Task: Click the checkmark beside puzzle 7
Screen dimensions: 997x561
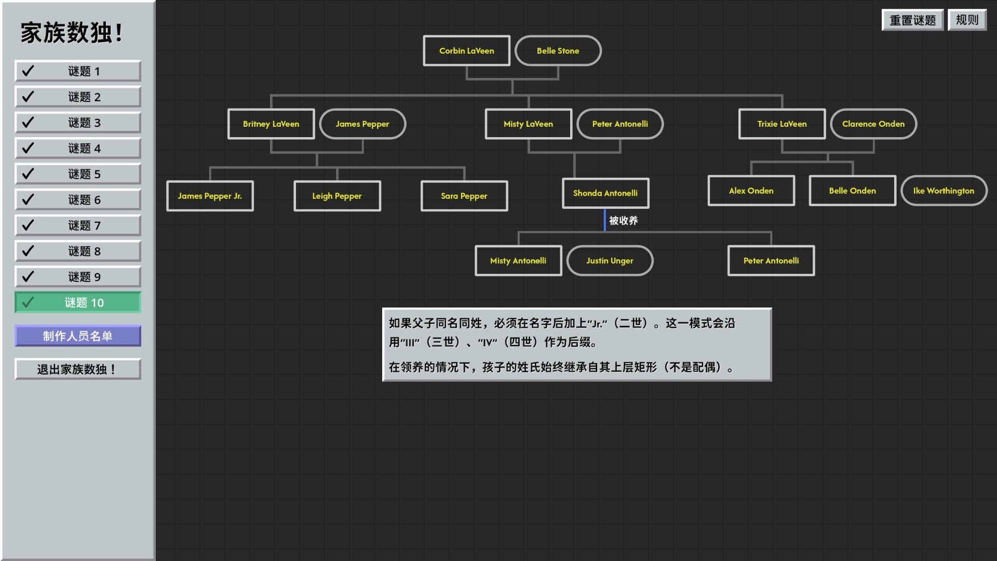Action: coord(28,225)
